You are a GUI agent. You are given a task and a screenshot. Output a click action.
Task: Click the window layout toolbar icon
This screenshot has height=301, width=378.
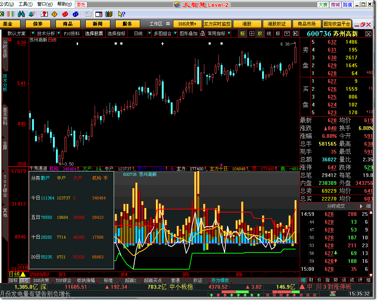point(99,14)
